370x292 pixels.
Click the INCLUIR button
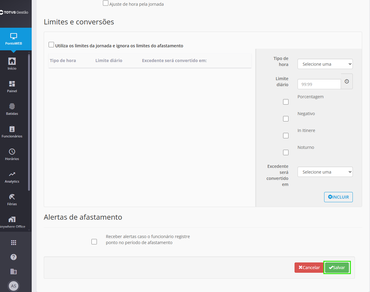click(x=338, y=197)
